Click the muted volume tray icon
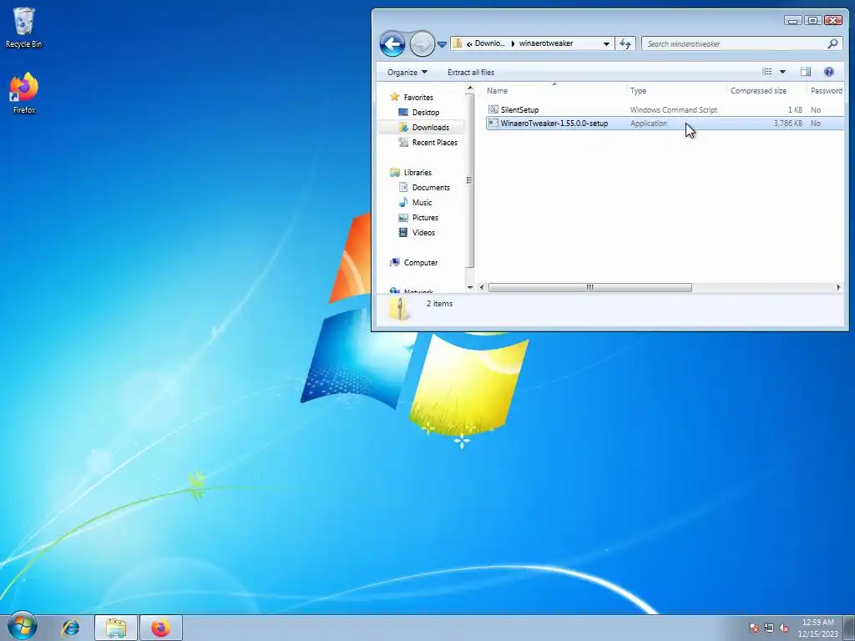 pos(784,628)
